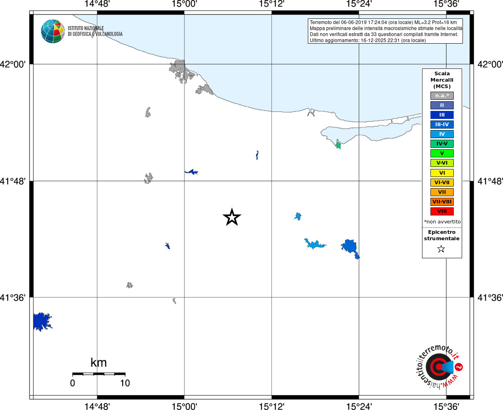
Task: Click the left 41°36' latitude label
Action: (13, 297)
